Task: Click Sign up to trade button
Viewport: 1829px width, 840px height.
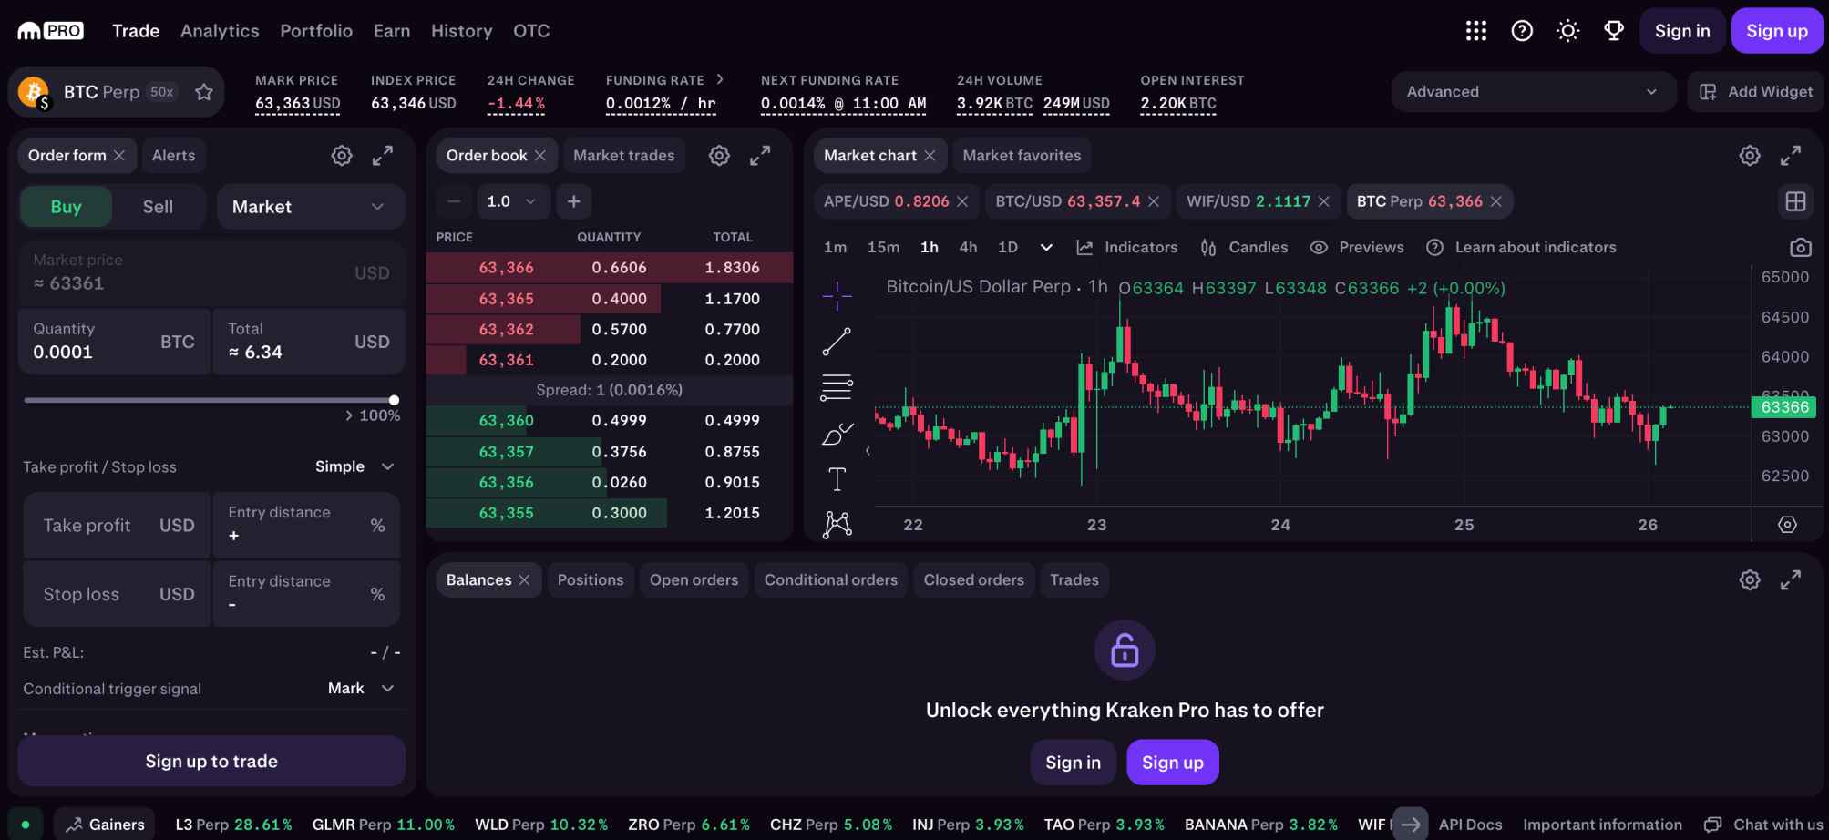Action: [x=211, y=762]
